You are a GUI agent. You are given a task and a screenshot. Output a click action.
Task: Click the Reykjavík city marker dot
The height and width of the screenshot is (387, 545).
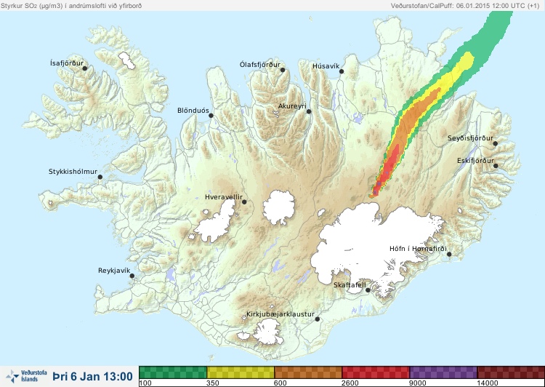point(132,276)
